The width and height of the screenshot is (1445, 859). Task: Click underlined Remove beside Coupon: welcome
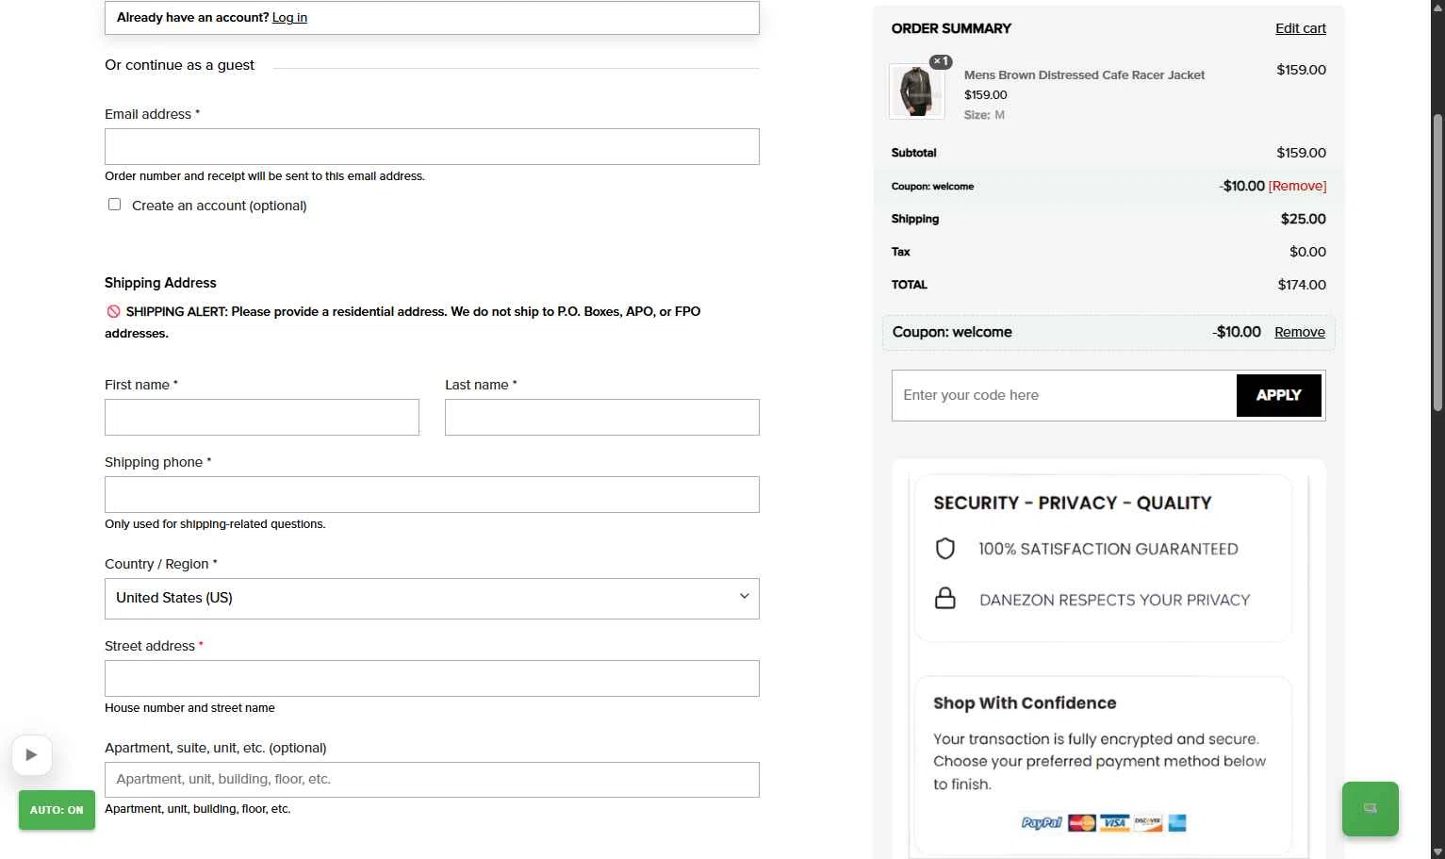pos(1299,332)
